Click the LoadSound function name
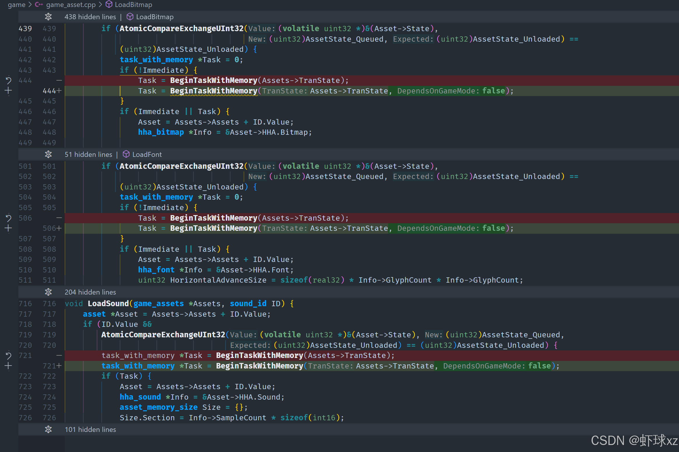Image resolution: width=679 pixels, height=452 pixels. [x=108, y=304]
